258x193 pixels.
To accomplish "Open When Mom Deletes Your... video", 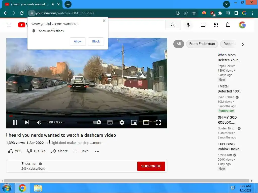I will (x=229, y=58).
